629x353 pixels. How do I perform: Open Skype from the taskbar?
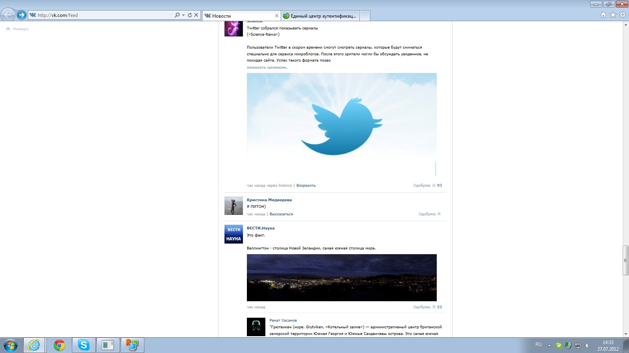coord(83,345)
